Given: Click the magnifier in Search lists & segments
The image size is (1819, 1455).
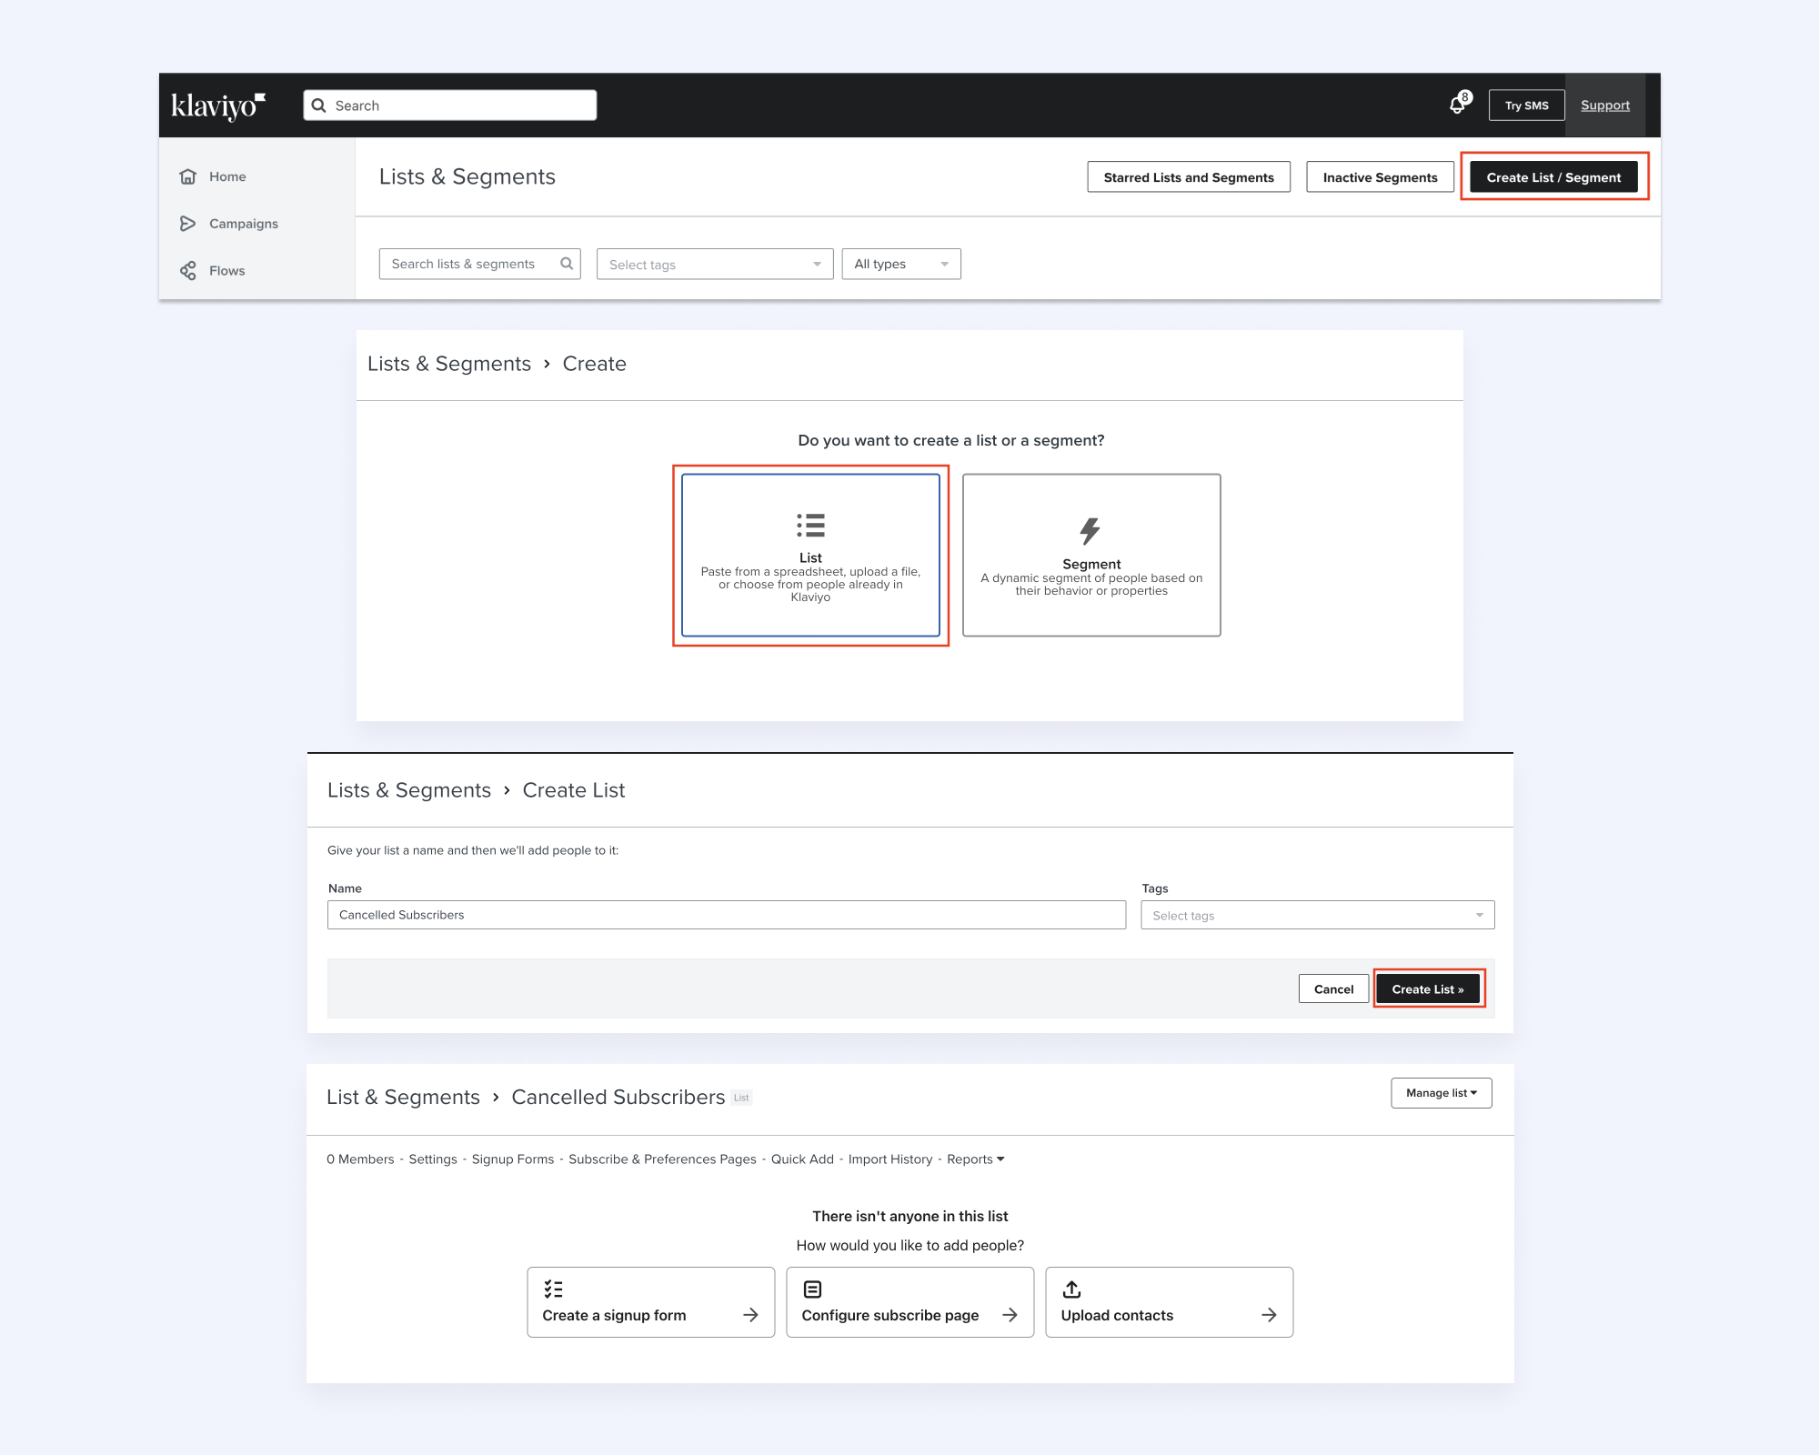Looking at the screenshot, I should click(567, 264).
